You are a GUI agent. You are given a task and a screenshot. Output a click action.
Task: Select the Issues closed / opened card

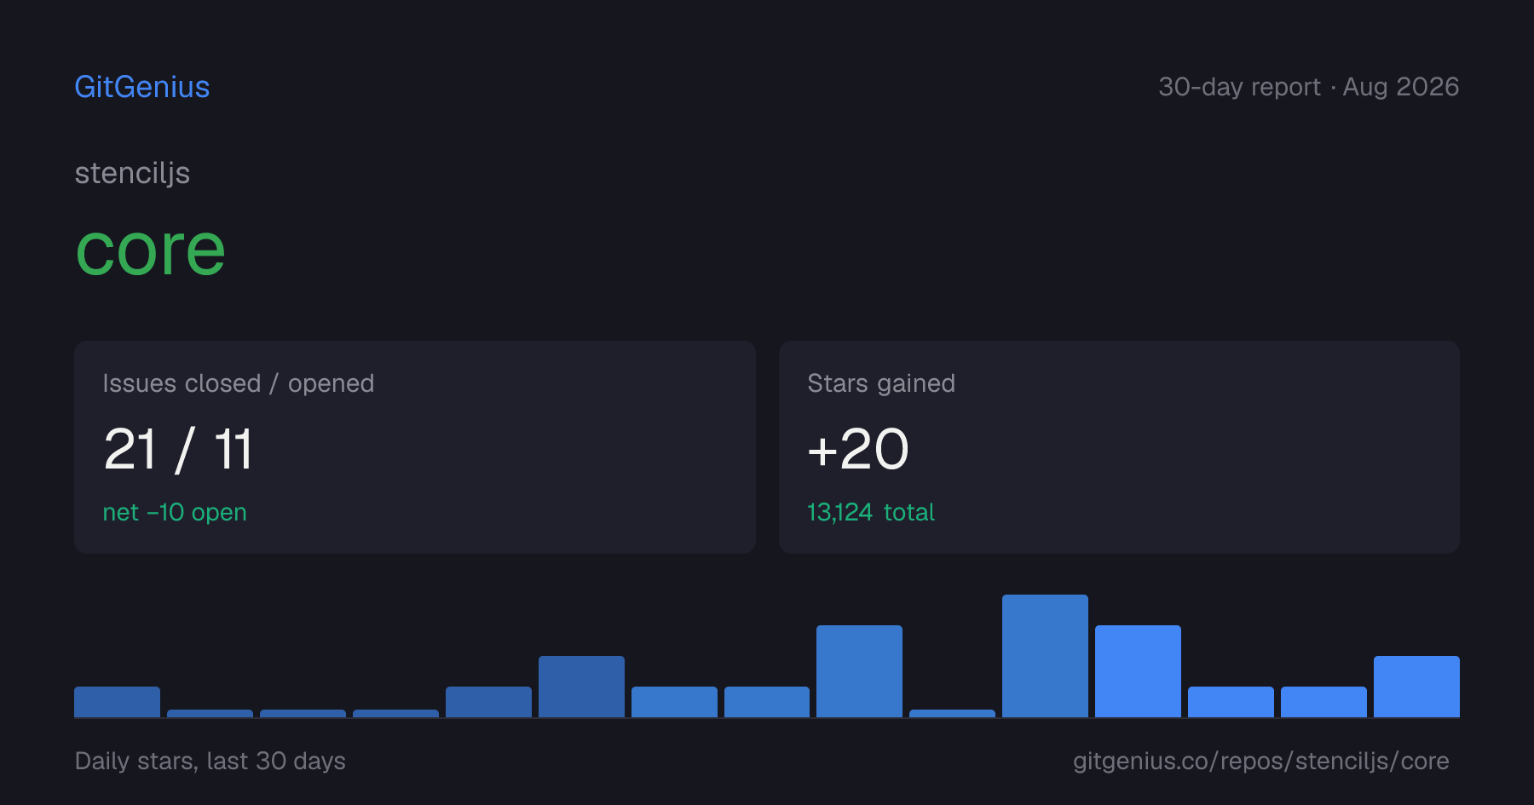coord(415,447)
